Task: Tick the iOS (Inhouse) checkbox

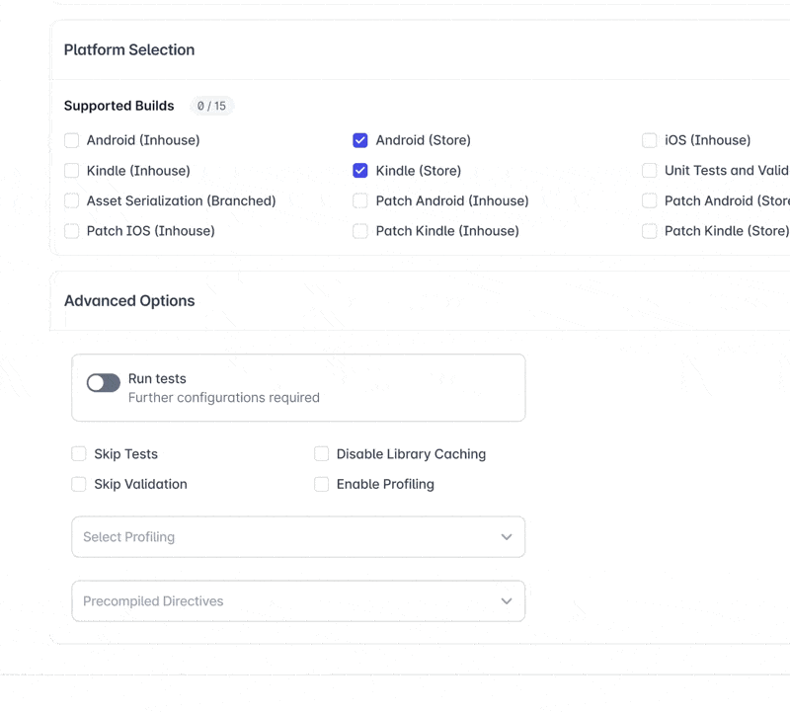Action: (x=650, y=140)
